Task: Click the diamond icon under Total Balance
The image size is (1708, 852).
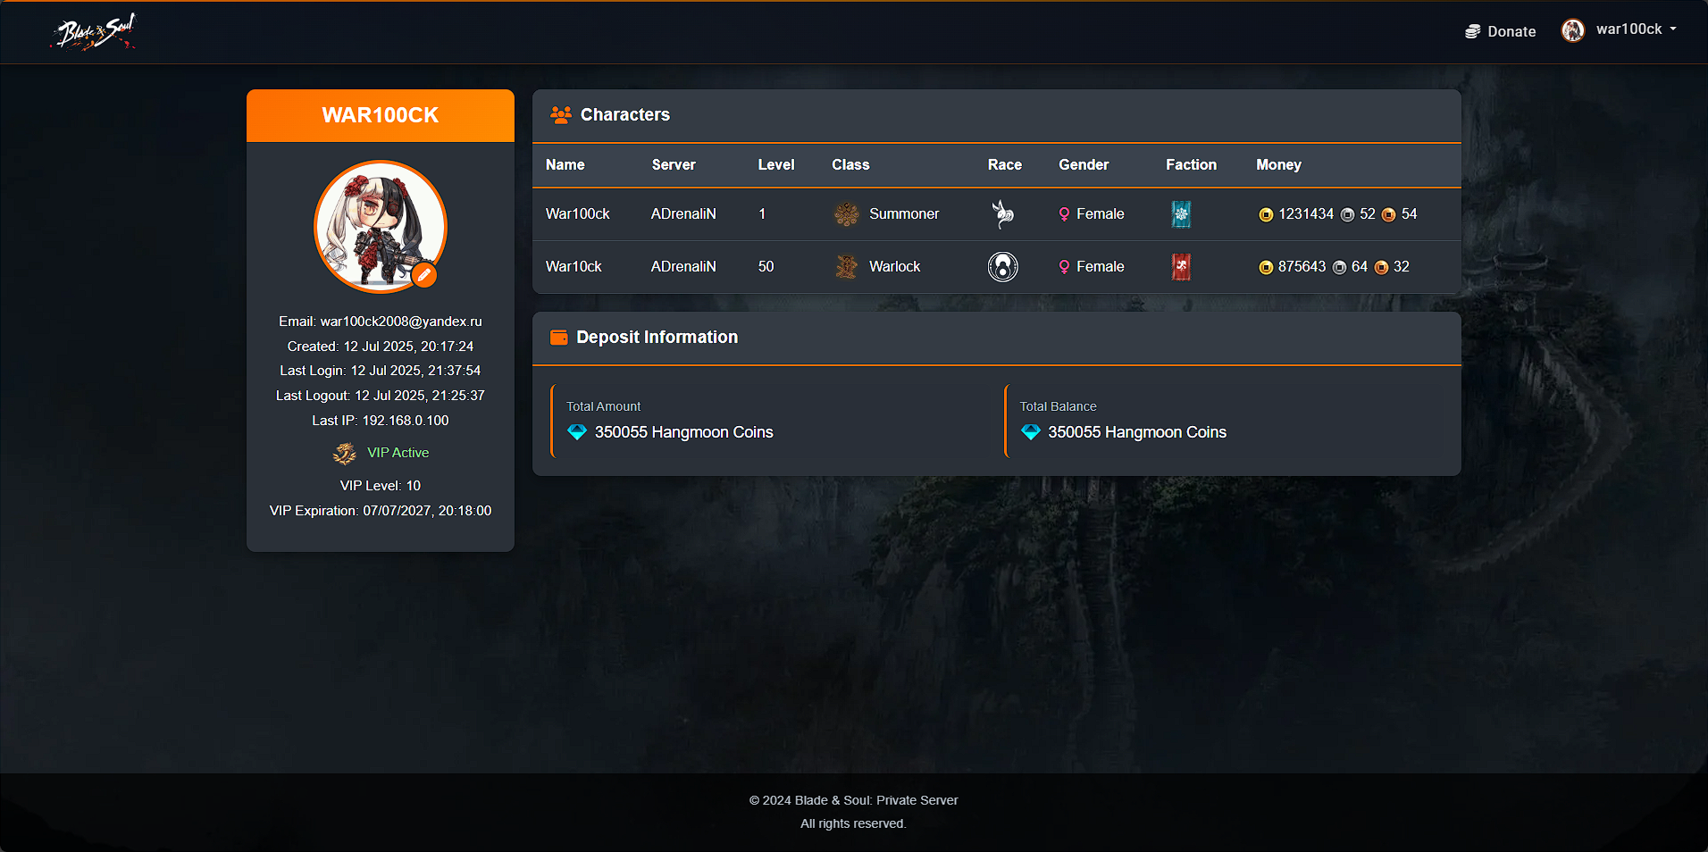Action: click(x=1031, y=432)
